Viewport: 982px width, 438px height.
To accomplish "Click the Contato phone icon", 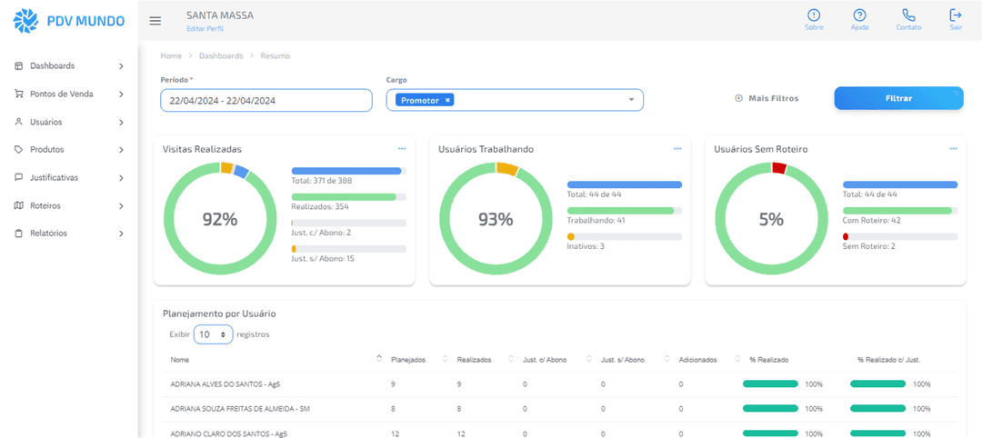I will [908, 15].
